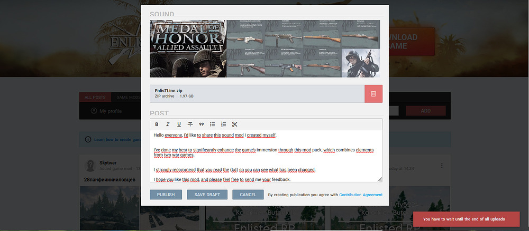Image resolution: width=529 pixels, height=231 pixels.
Task: Click the 'You have to wait' upload notification
Action: pos(466,219)
